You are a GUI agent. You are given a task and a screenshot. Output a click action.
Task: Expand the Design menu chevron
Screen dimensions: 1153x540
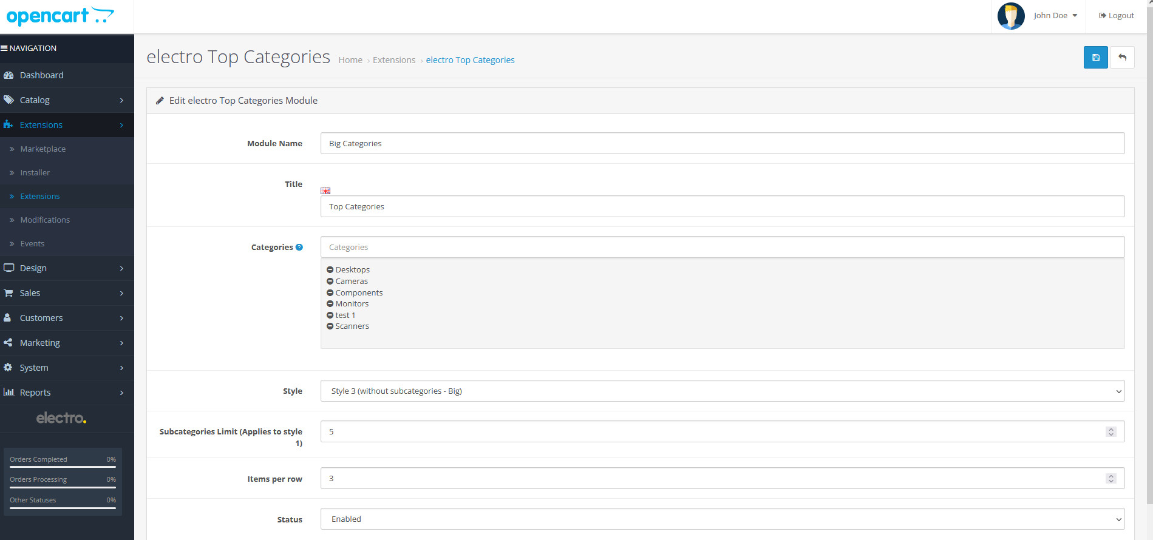pyautogui.click(x=121, y=268)
